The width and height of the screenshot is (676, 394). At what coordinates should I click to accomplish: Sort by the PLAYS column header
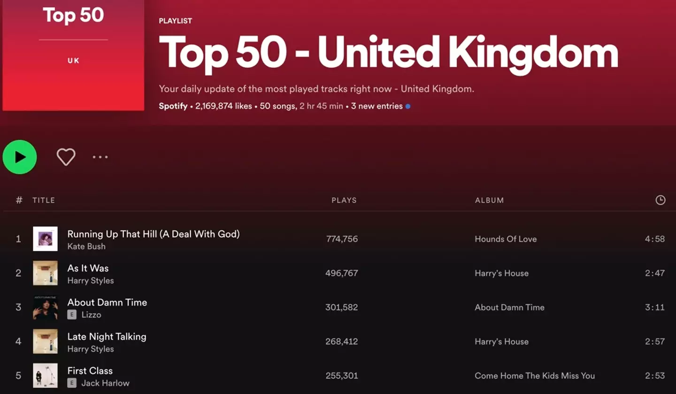point(344,200)
